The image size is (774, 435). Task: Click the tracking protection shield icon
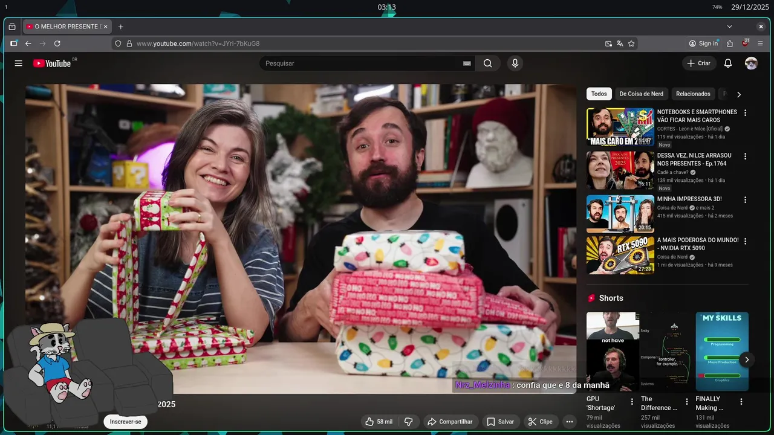[119, 43]
